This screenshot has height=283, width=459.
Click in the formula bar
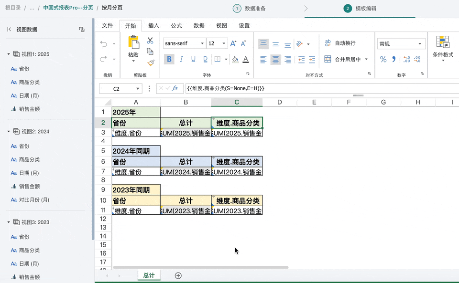click(322, 88)
